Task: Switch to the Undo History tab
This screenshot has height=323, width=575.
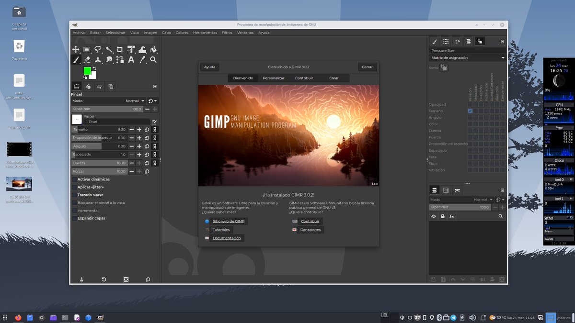Action: point(99,87)
